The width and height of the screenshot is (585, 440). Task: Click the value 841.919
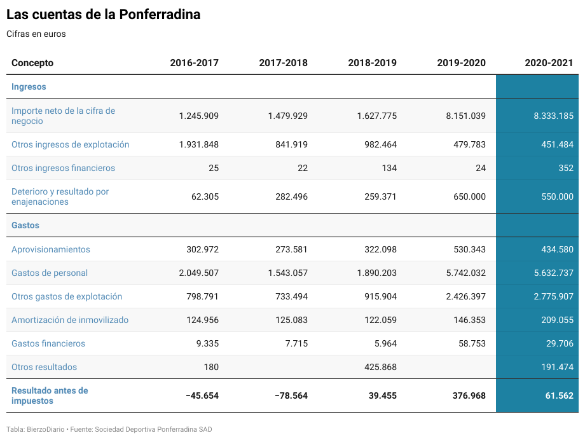pyautogui.click(x=292, y=144)
